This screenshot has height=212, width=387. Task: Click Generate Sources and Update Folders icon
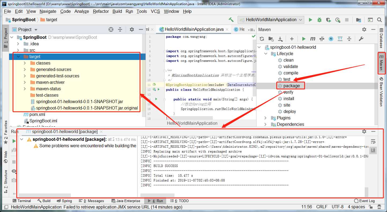coord(271,39)
